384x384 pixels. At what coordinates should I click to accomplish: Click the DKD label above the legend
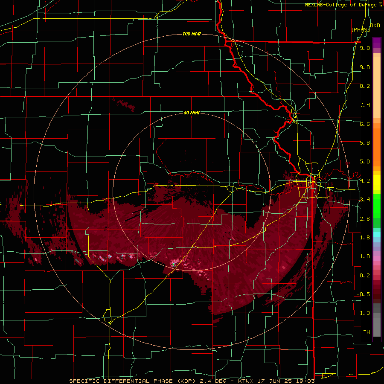tap(375, 26)
